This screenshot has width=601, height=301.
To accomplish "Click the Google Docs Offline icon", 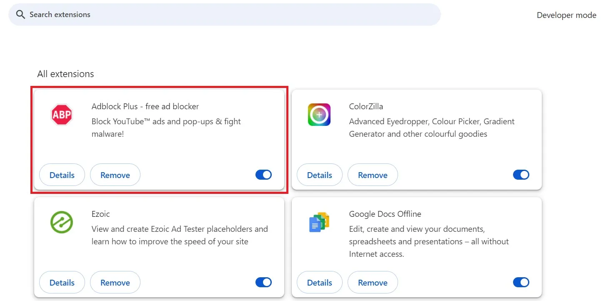I will [x=319, y=222].
